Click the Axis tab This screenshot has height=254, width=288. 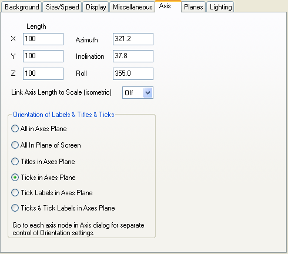pyautogui.click(x=168, y=6)
